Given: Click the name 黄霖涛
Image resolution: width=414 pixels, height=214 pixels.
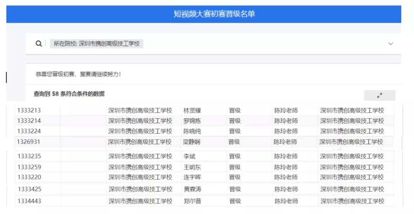Looking at the screenshot, I should pyautogui.click(x=192, y=189).
